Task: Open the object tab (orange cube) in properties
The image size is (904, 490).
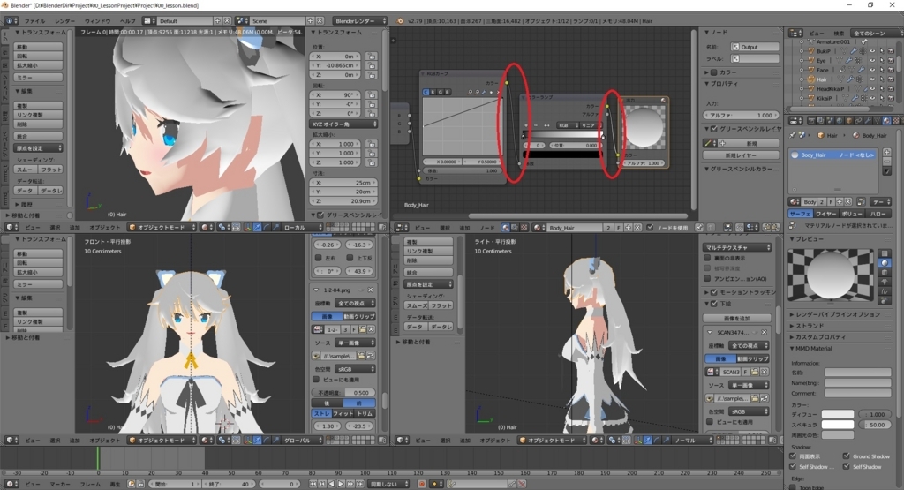Action: [x=848, y=120]
